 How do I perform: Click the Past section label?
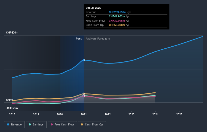79,39
